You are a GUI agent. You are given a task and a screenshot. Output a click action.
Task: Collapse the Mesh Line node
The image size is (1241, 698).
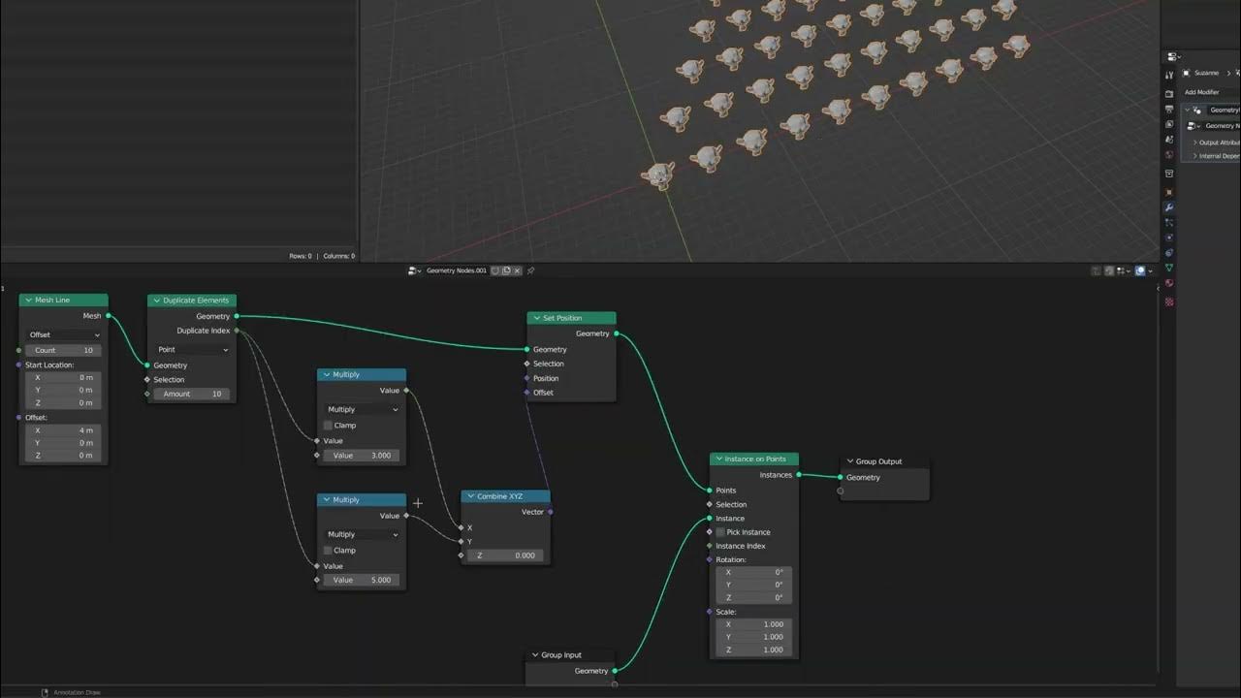tap(28, 301)
